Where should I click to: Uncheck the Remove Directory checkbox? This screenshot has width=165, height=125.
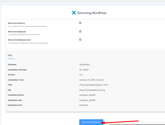80,23
